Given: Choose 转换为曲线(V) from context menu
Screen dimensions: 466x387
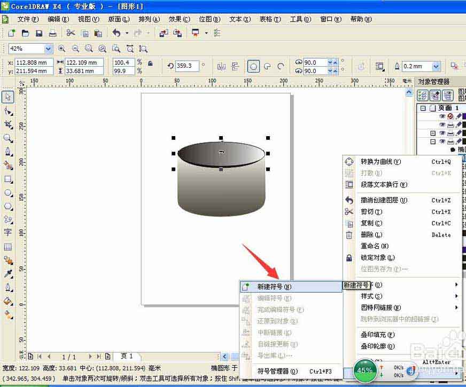Looking at the screenshot, I should 403,161.
